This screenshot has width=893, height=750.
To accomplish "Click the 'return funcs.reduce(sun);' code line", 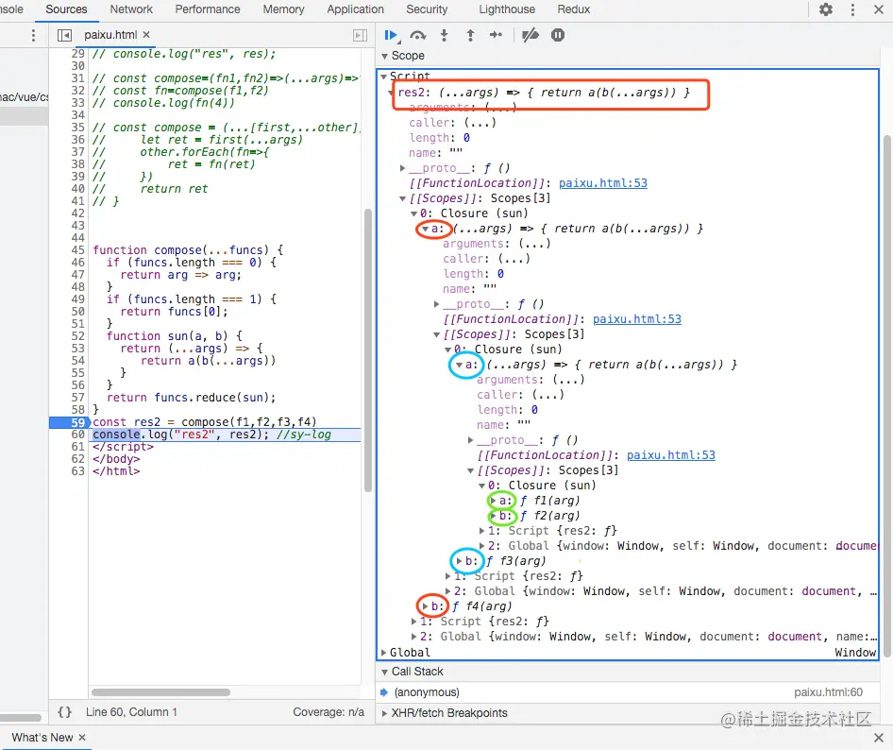I will tap(191, 398).
